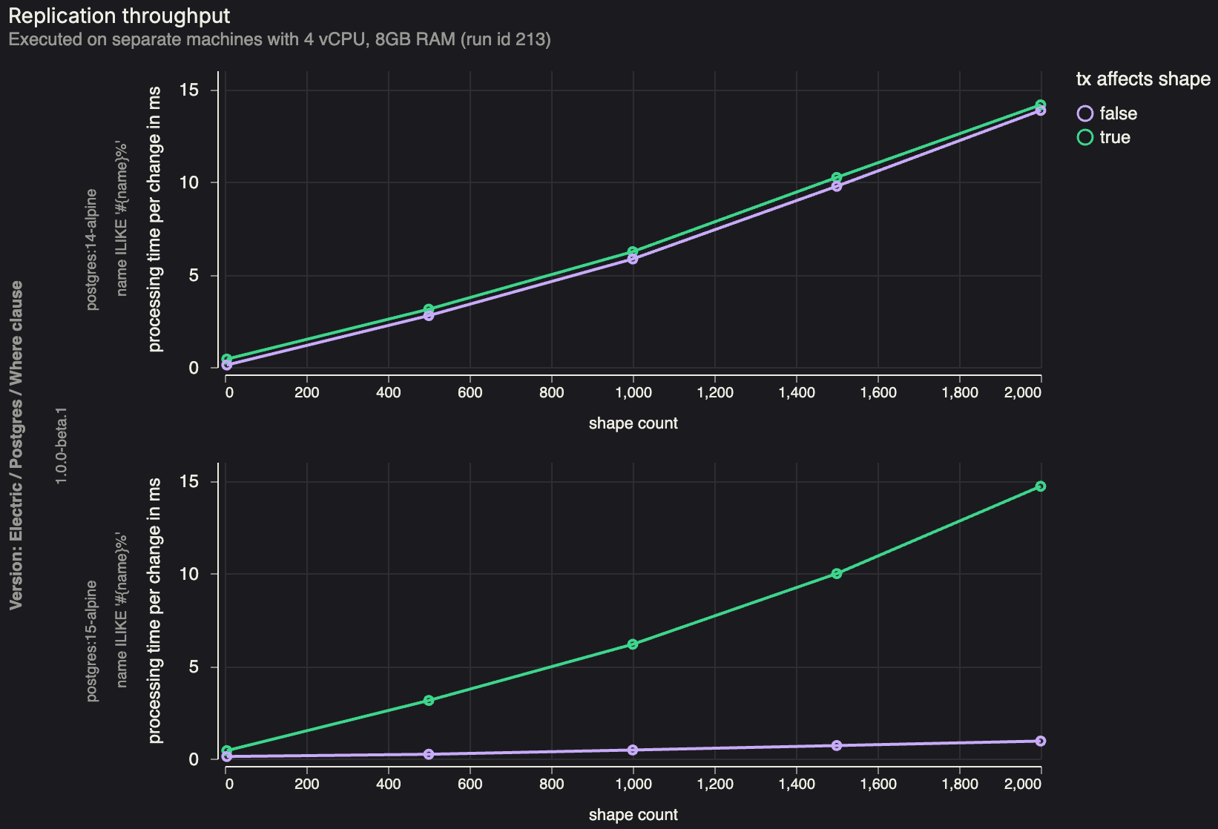
Task: Expand the postgres:15-alpine row label
Action: pos(91,634)
